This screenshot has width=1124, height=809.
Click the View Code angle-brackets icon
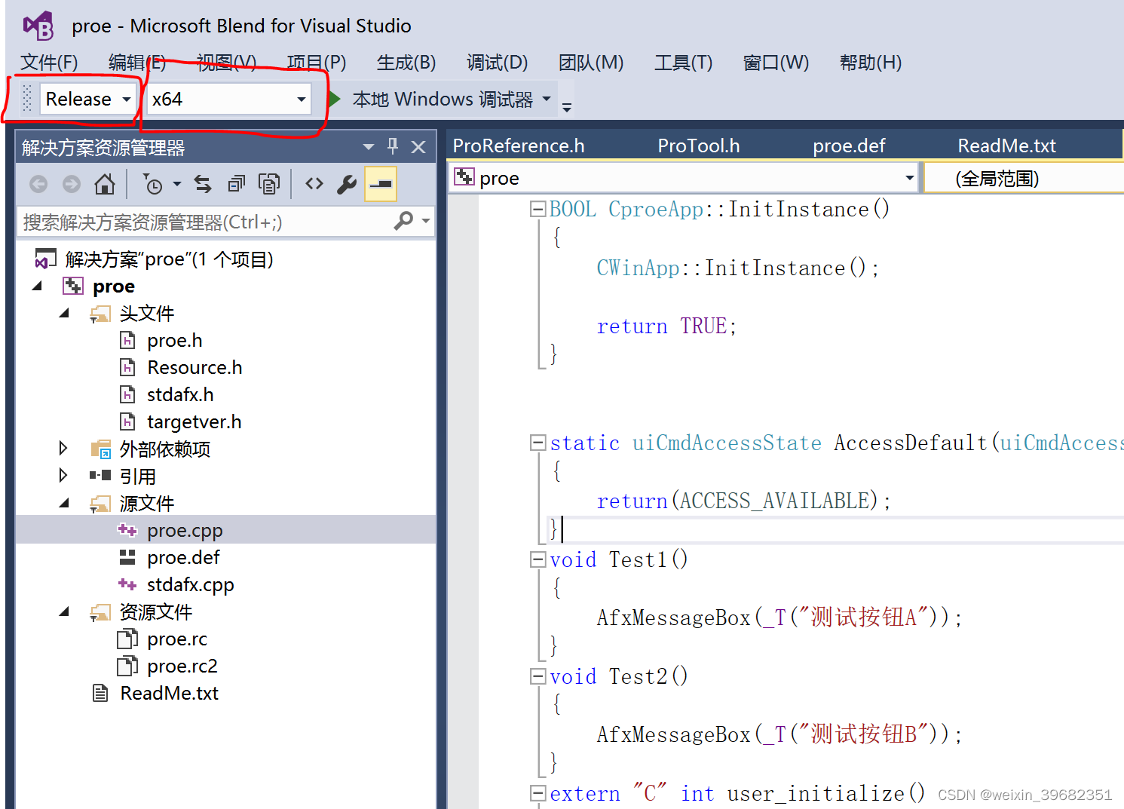(314, 184)
